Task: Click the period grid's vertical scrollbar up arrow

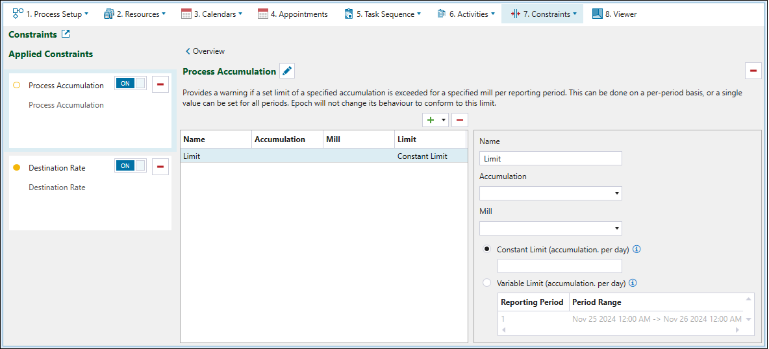Action: (x=748, y=298)
